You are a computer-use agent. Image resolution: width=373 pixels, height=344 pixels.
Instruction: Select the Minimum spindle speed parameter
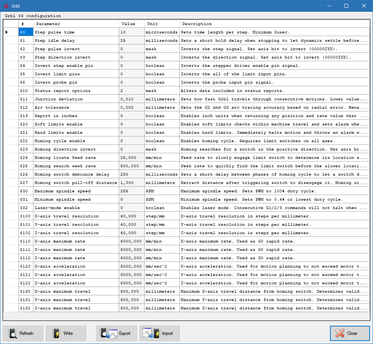[76, 199]
